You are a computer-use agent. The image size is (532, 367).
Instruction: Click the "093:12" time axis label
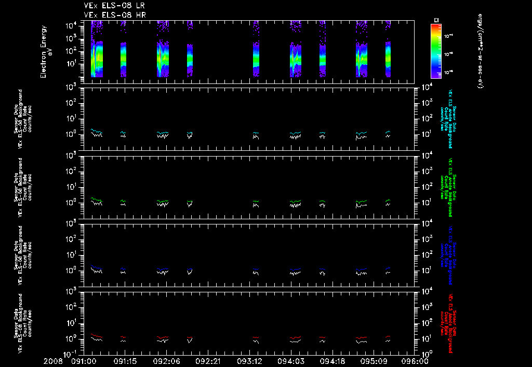249,362
